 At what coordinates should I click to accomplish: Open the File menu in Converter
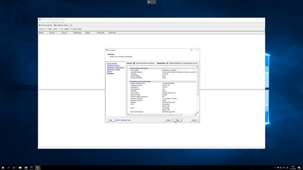[40, 22]
